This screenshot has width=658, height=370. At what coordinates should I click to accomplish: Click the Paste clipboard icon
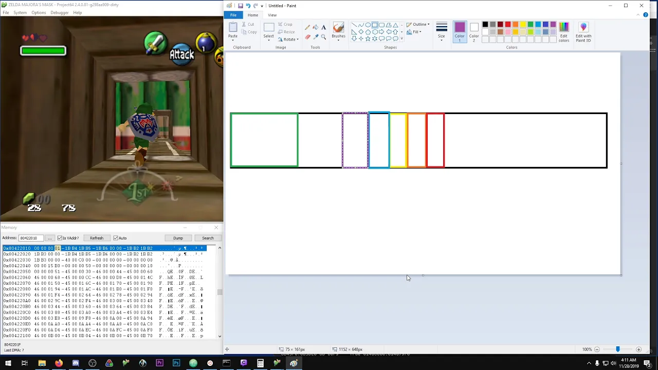point(233,27)
